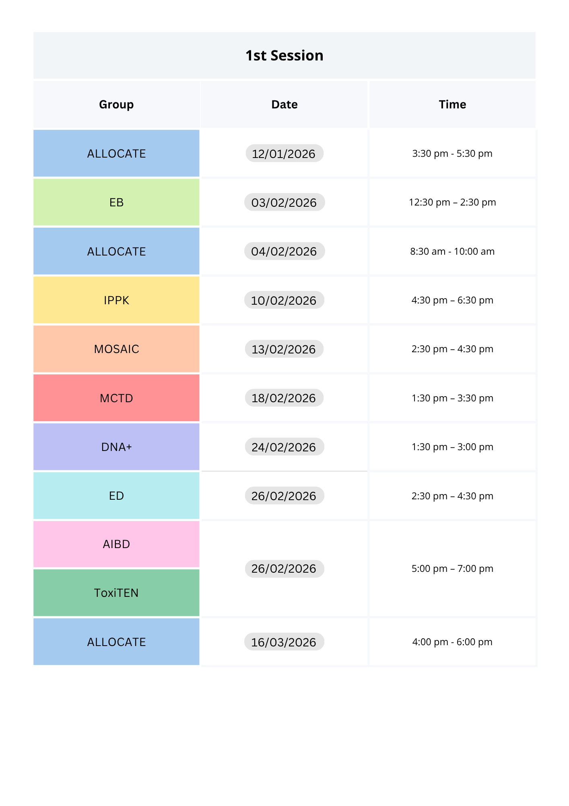The width and height of the screenshot is (569, 806).
Task: Click the cyan ED group cell
Action: (x=116, y=496)
